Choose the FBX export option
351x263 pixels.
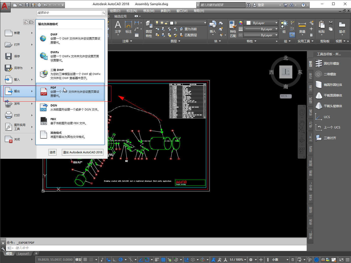point(70,121)
